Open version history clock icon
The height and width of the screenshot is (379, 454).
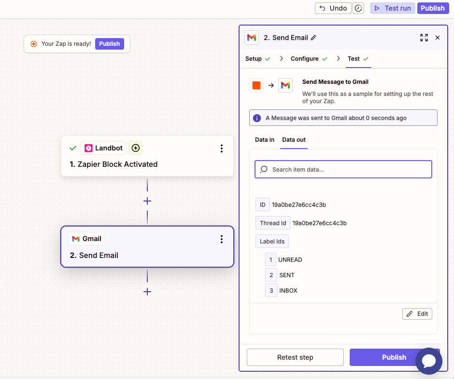[358, 8]
